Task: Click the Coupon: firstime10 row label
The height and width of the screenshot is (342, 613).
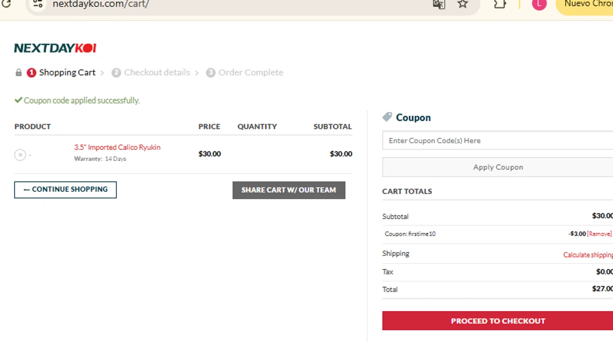Action: tap(410, 234)
